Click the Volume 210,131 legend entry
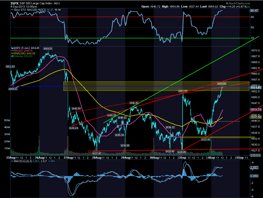 [22, 56]
